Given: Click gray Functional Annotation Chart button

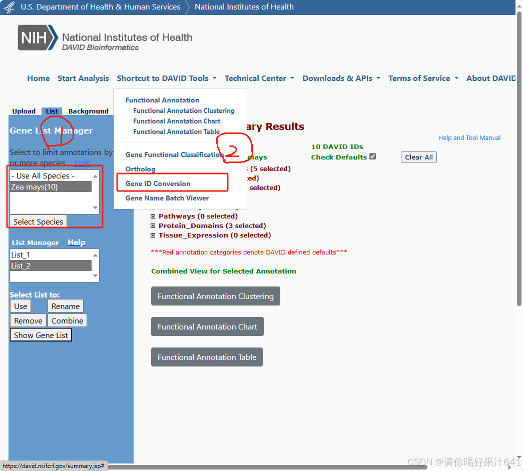Looking at the screenshot, I should [x=207, y=326].
